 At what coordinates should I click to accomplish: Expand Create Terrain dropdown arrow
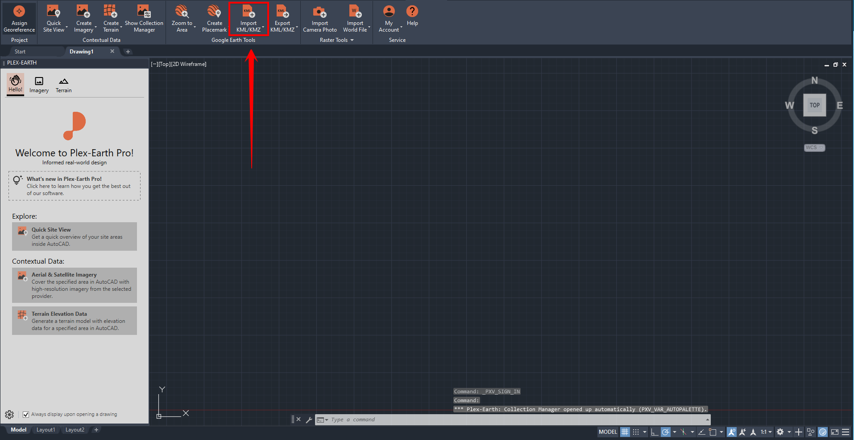[121, 28]
